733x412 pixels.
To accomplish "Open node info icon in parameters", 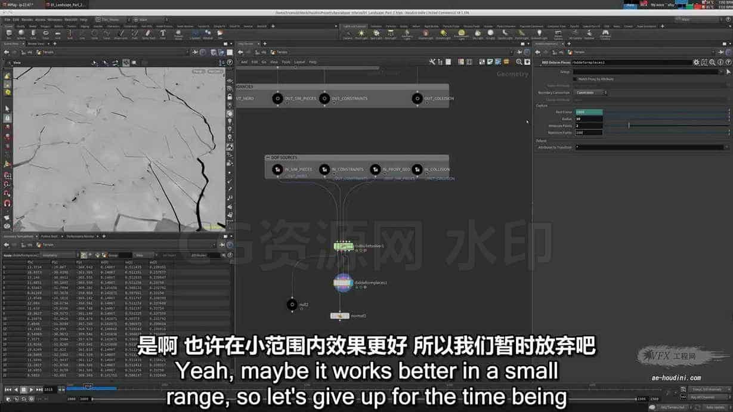I will click(720, 62).
